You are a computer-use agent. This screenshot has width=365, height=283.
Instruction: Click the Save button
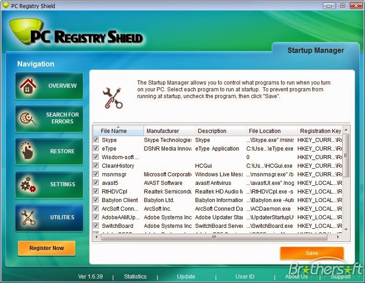(x=312, y=253)
